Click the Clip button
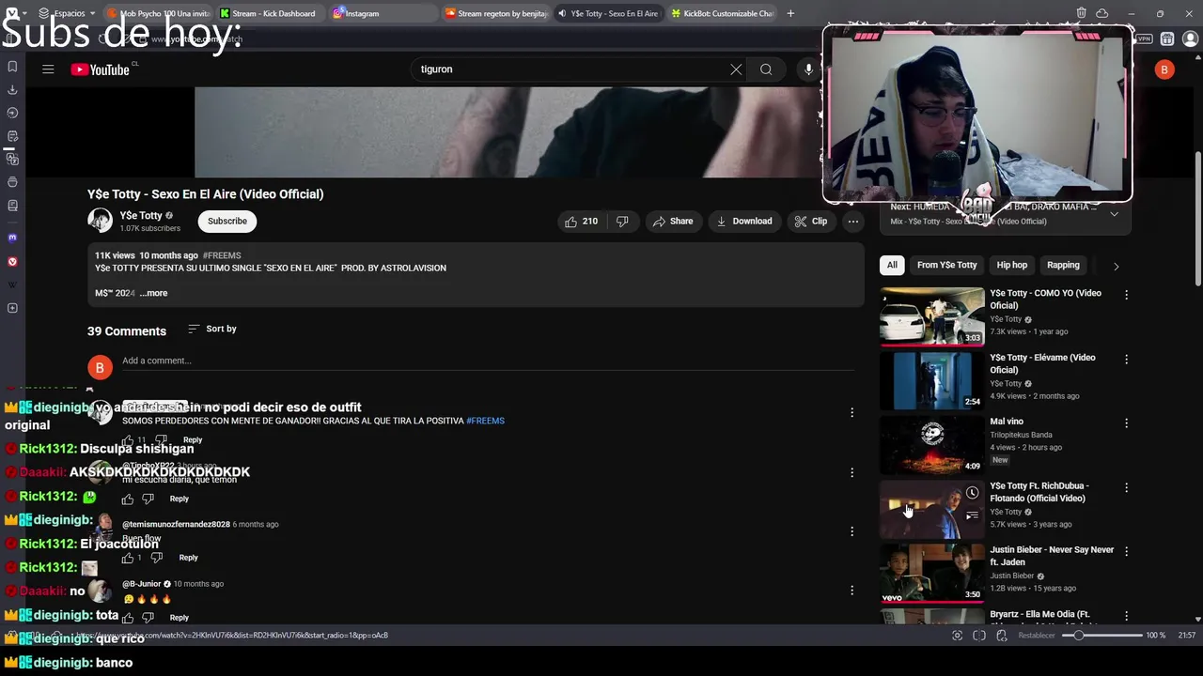 (811, 222)
